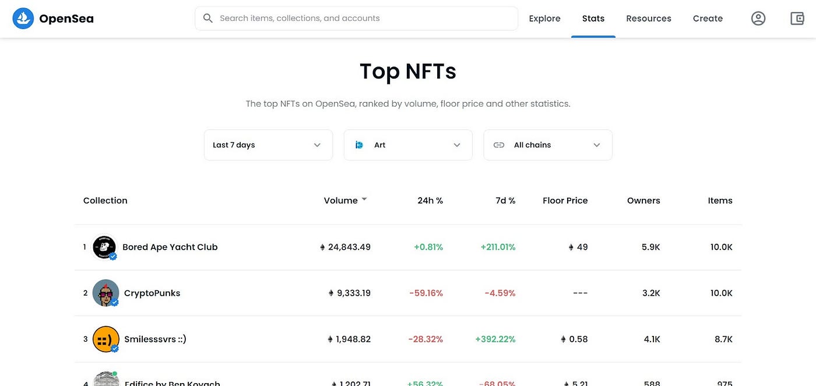Click the Volume sort arrow
This screenshot has width=816, height=386.
[x=364, y=199]
